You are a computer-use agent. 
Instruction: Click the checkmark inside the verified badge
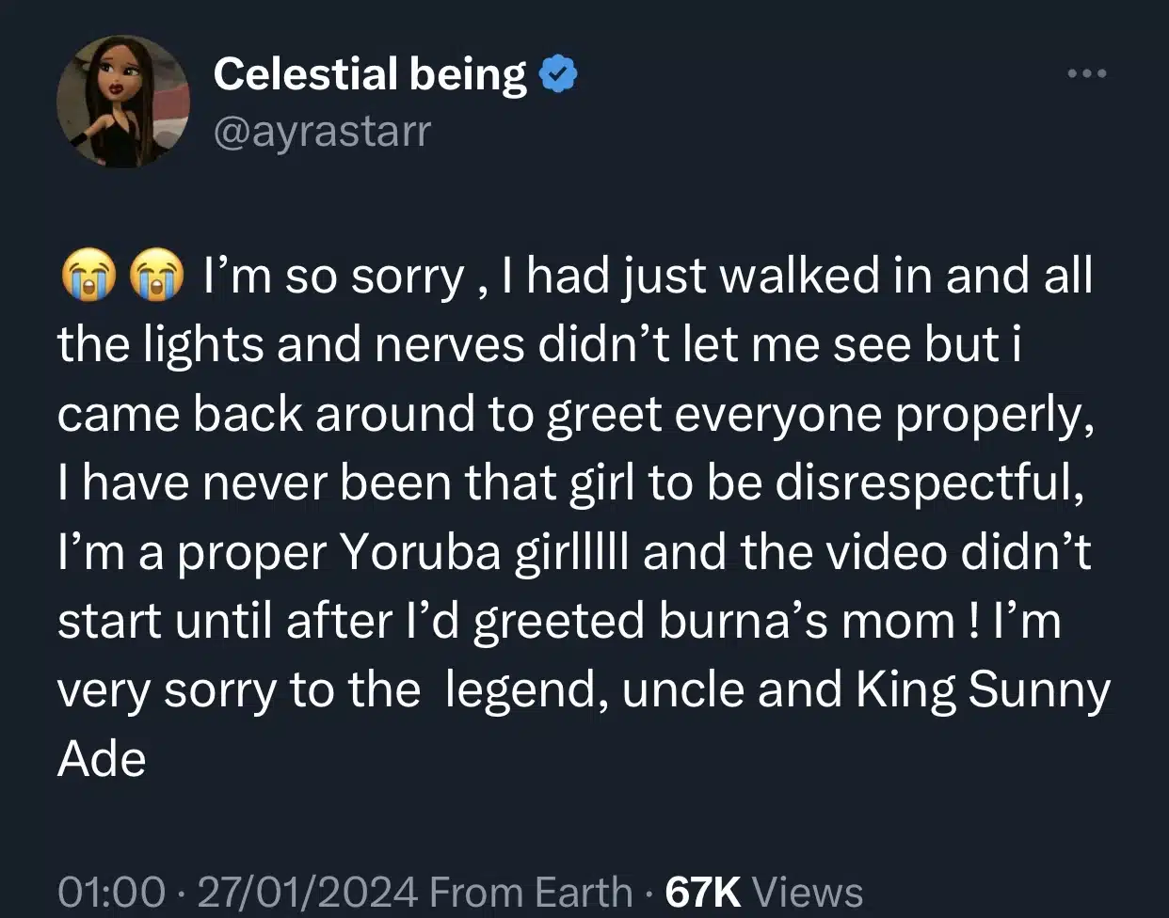click(x=559, y=71)
